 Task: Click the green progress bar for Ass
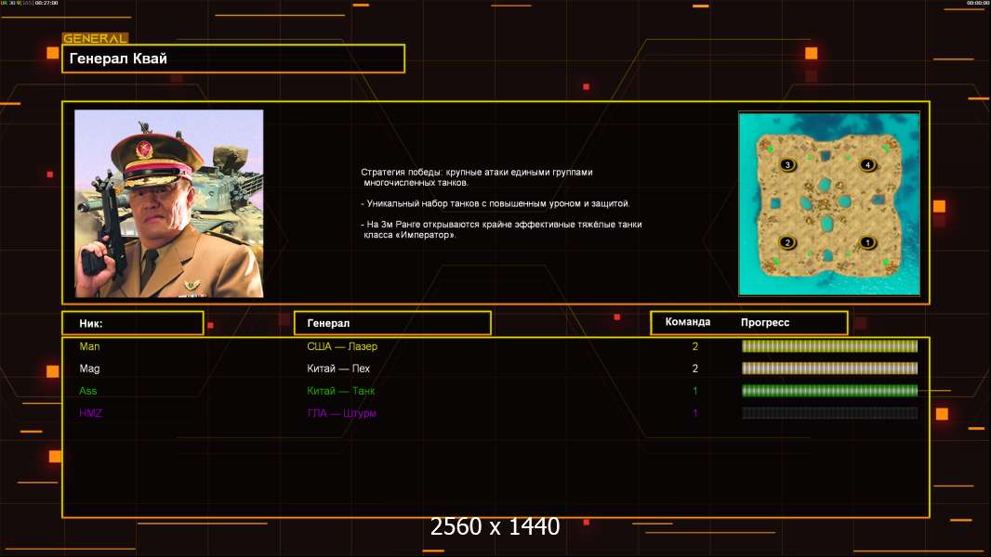(x=829, y=391)
